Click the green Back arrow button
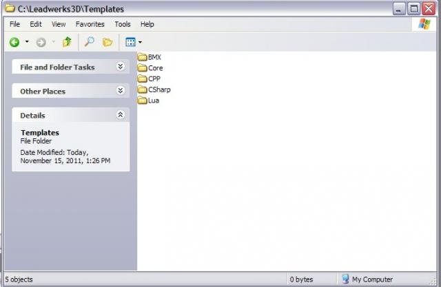Viewport: 441px width, 287px height. pos(14,42)
